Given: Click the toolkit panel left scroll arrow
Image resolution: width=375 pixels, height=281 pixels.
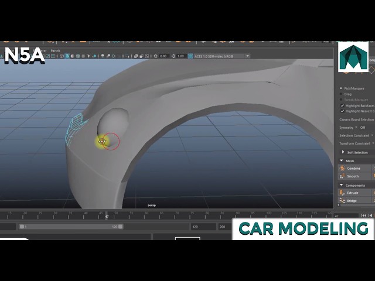Looking at the screenshot, I should (x=339, y=205).
